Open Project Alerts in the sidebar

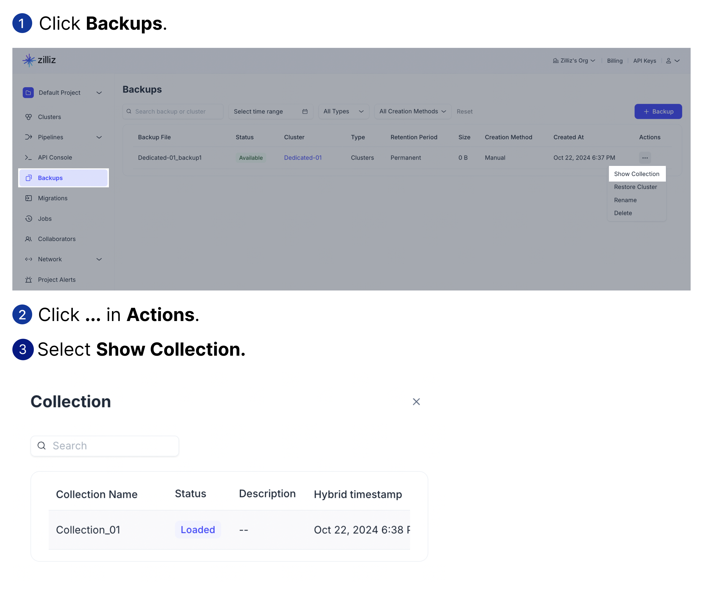click(x=57, y=280)
